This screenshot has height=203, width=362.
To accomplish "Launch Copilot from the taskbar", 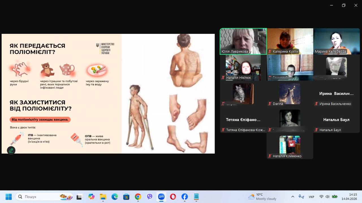I will 91,197.
